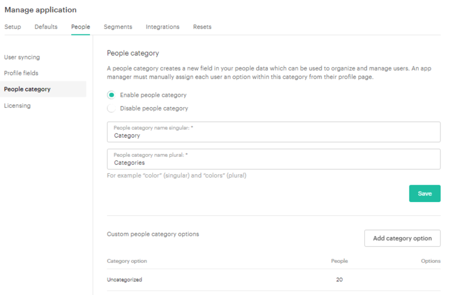Click the People category name plural field
Image resolution: width=454 pixels, height=295 pixels.
click(274, 159)
